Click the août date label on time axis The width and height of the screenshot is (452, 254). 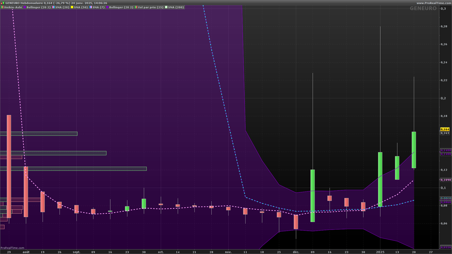point(26,252)
